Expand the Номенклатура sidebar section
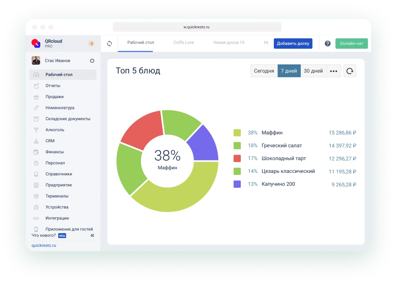396x283 pixels. [x=60, y=108]
